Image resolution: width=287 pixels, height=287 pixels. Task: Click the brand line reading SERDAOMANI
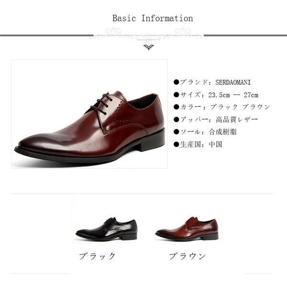point(212,82)
